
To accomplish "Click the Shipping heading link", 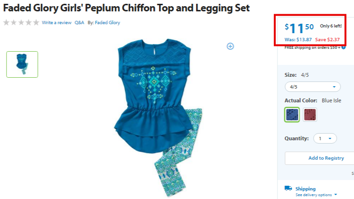I will 306,189.
